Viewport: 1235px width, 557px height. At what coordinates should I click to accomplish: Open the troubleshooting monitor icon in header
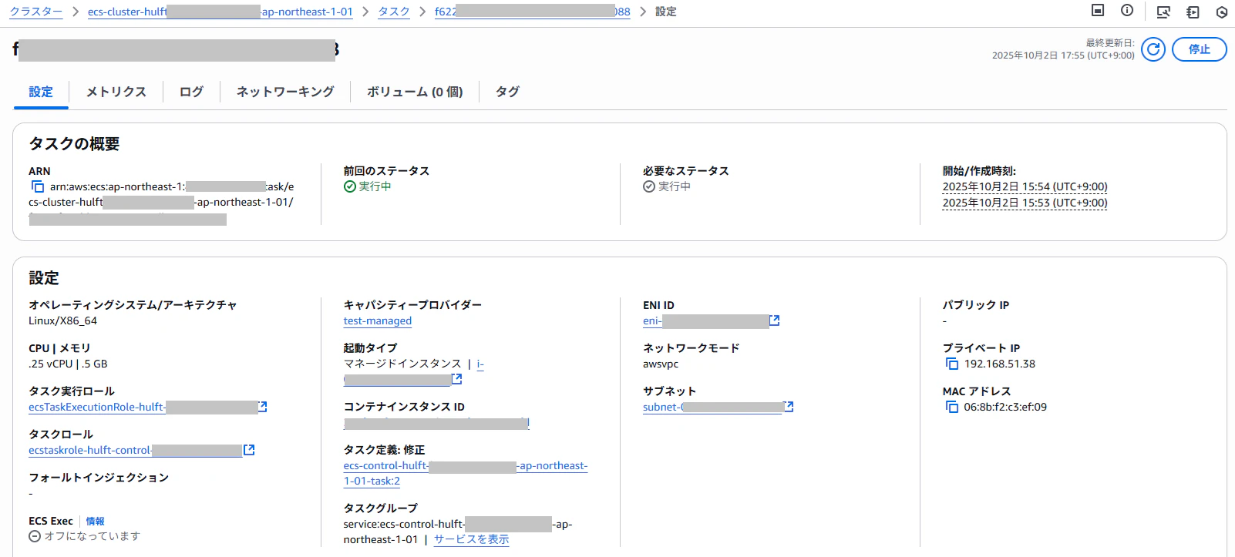point(1163,12)
